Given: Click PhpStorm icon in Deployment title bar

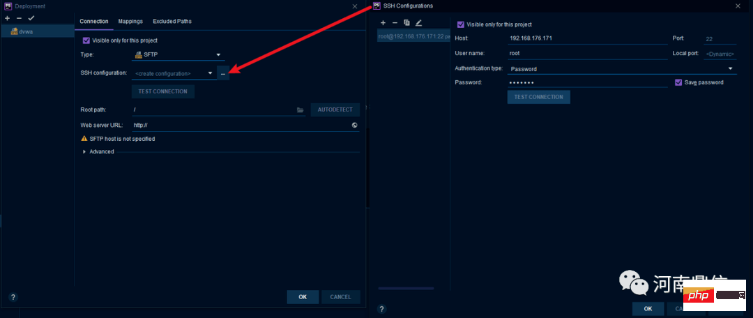Looking at the screenshot, I should (8, 6).
